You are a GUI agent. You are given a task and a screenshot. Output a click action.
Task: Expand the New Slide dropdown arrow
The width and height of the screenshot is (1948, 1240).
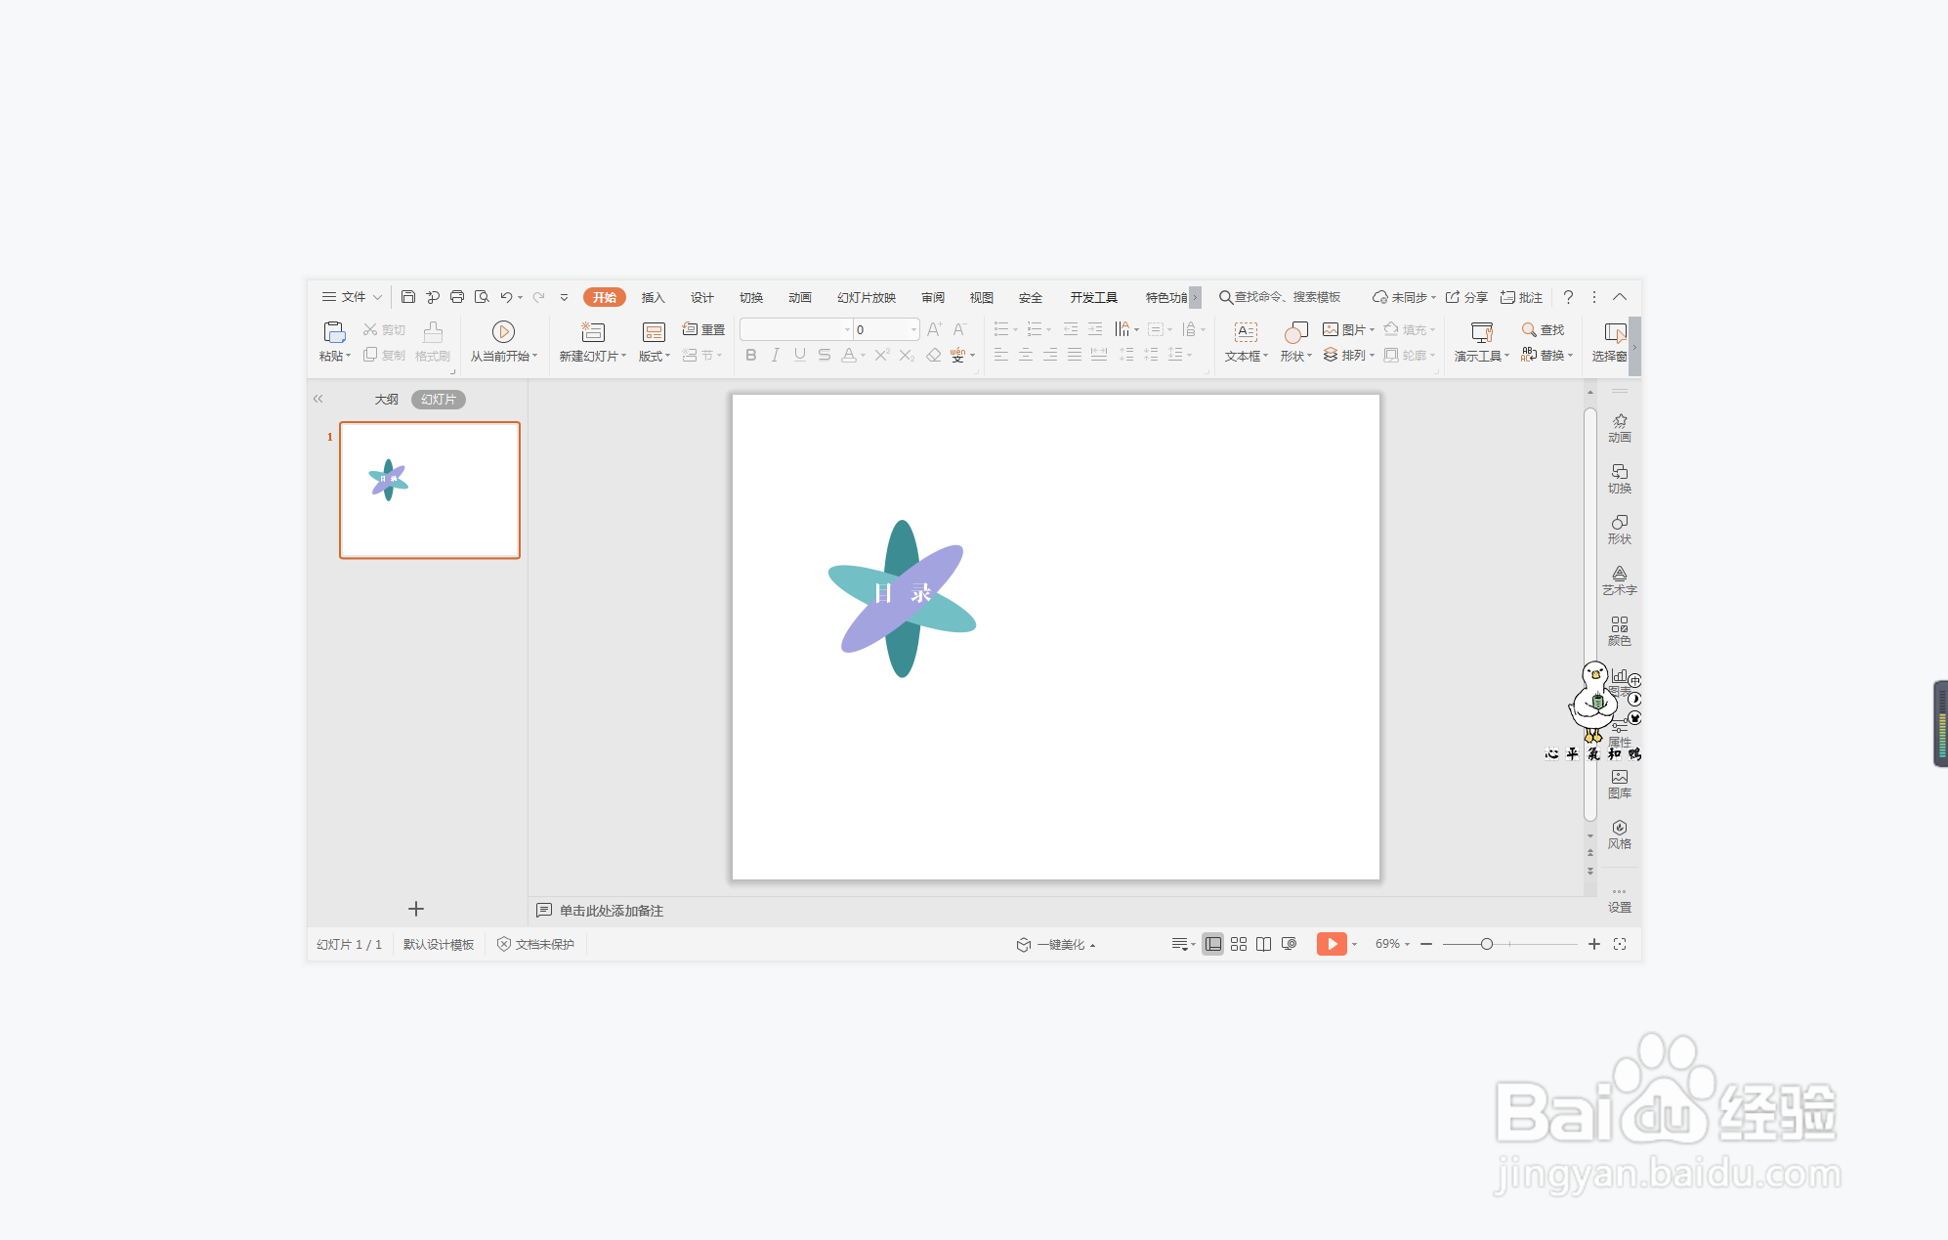tap(623, 357)
